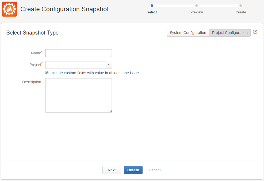Click the description textarea resize handle

[110, 111]
